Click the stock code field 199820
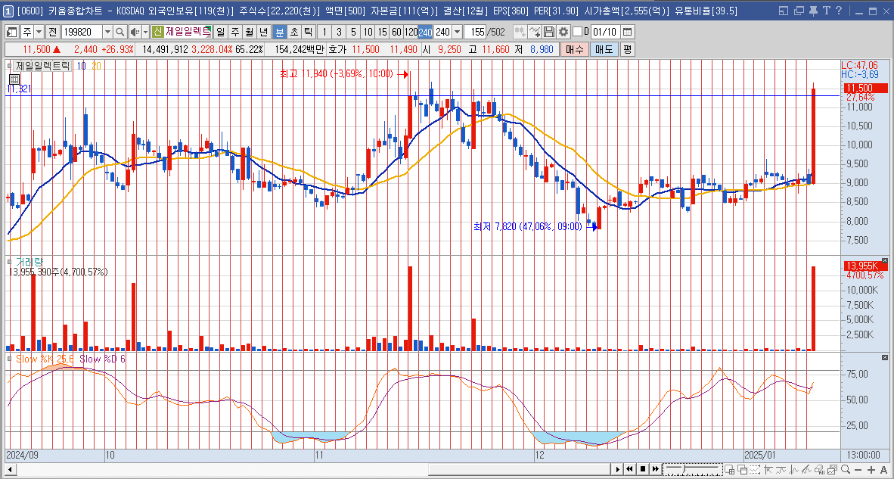The width and height of the screenshot is (894, 479). pos(81,32)
